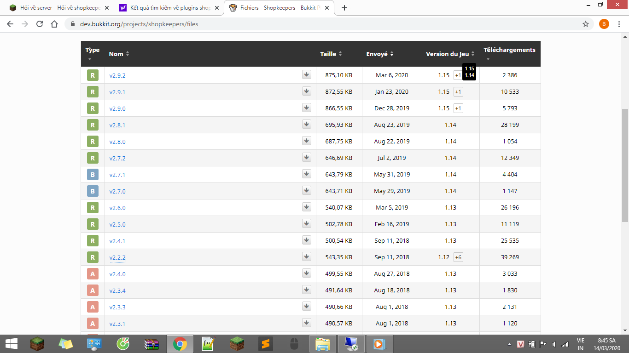Download v2.8.1 using its arrow icon
This screenshot has width=629, height=353.
(x=307, y=125)
